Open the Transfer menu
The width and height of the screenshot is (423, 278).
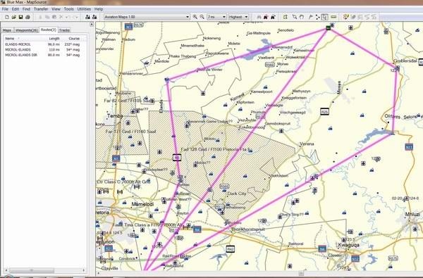[x=41, y=9]
